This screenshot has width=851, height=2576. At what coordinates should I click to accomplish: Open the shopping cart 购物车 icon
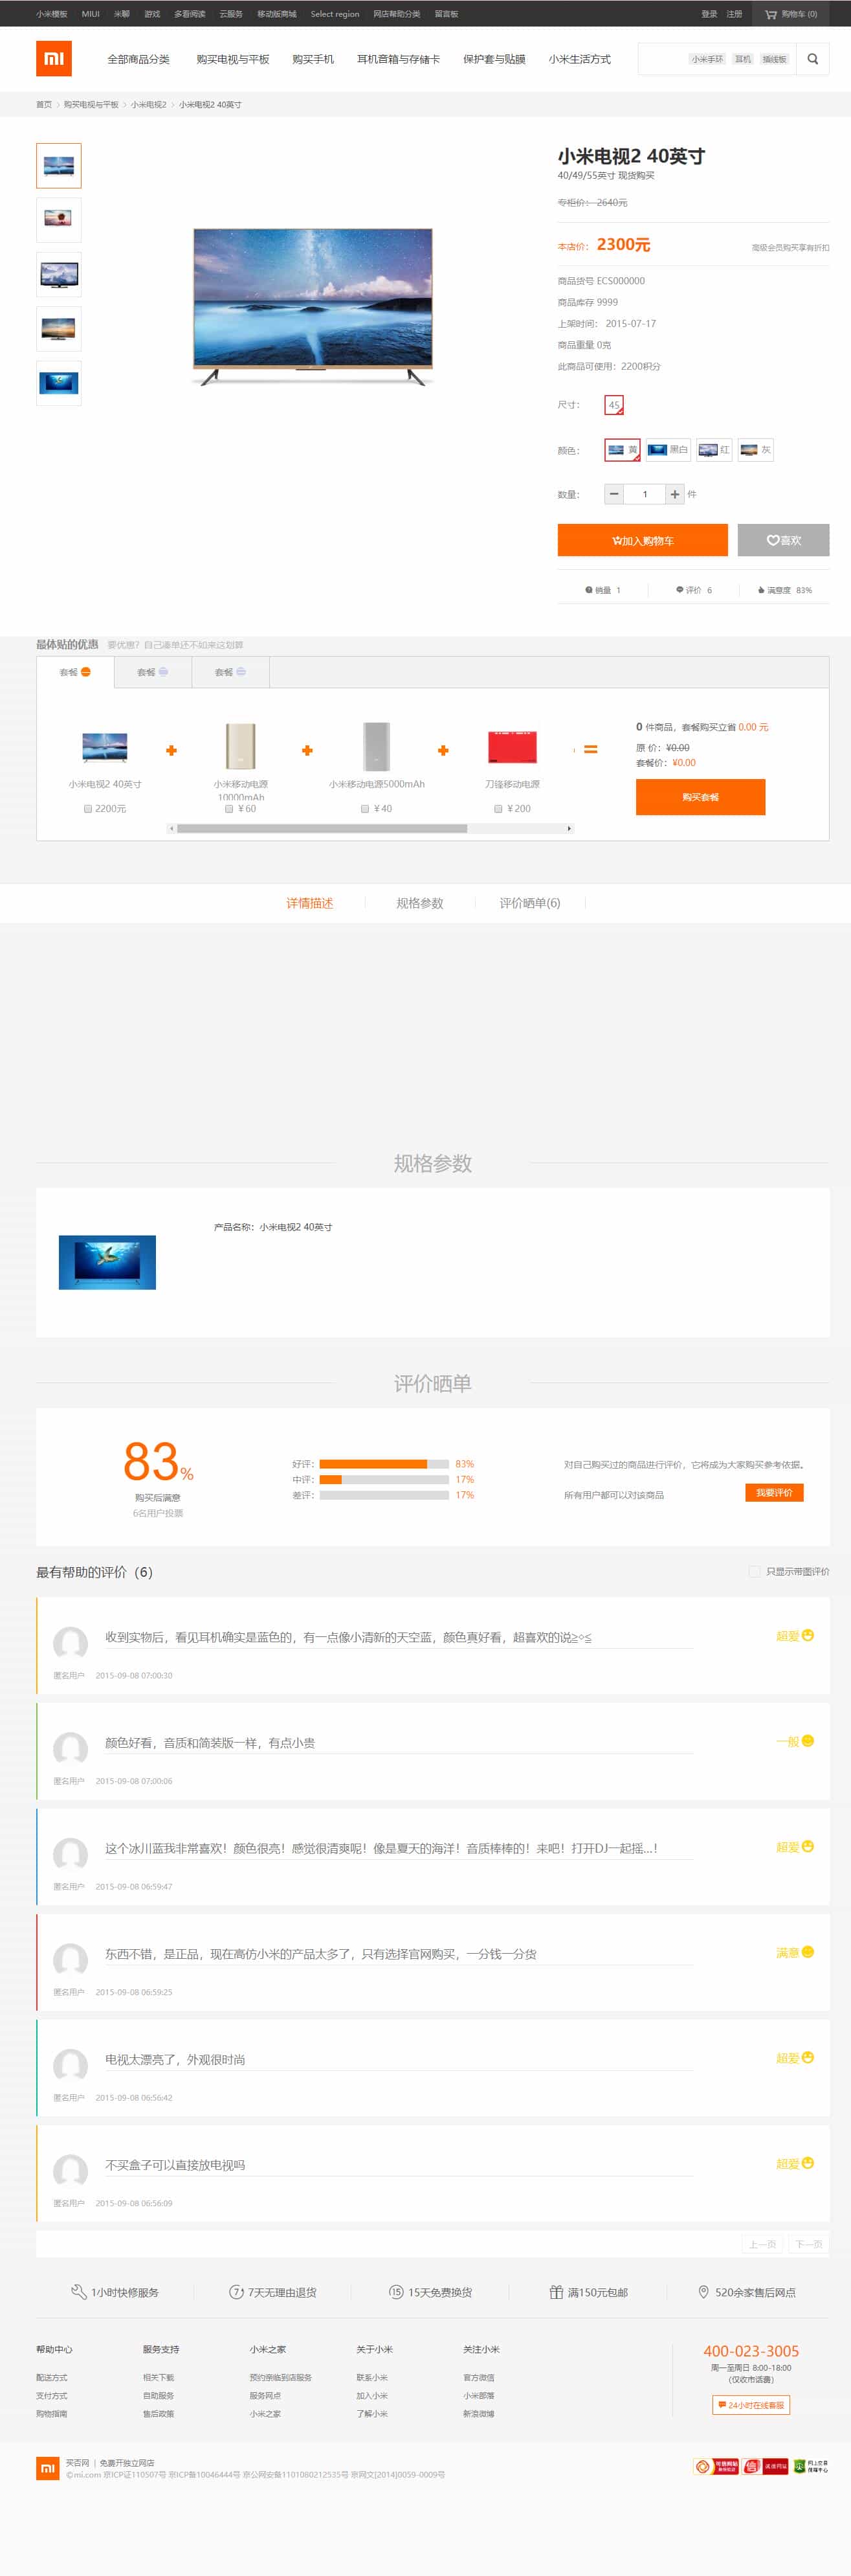tap(770, 14)
